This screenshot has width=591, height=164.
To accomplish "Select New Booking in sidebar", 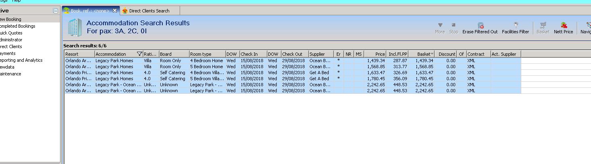I will tap(10, 19).
